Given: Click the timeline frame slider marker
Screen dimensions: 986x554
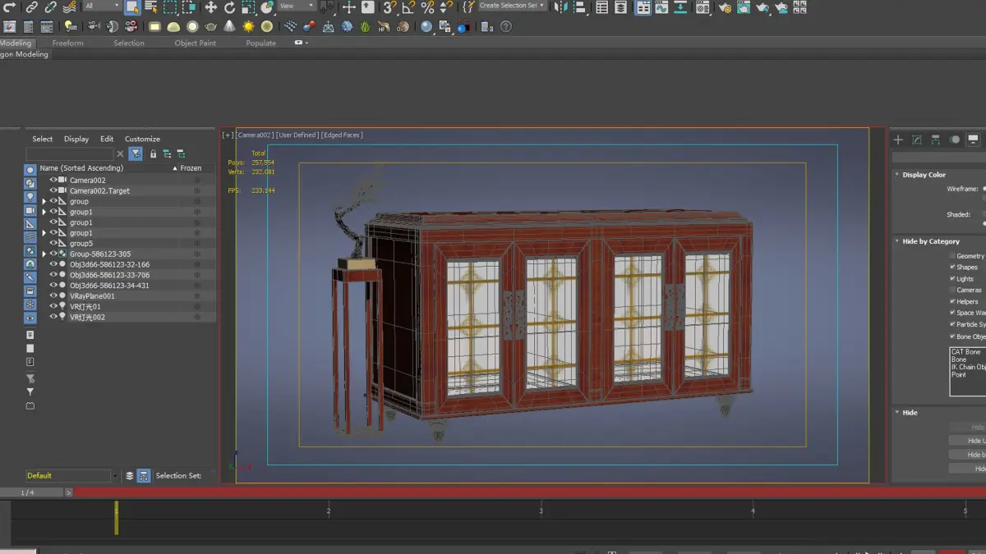Looking at the screenshot, I should coord(116,518).
